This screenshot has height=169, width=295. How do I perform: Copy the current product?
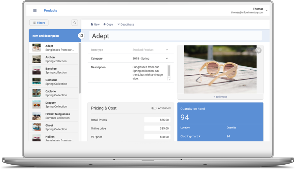tap(108, 25)
